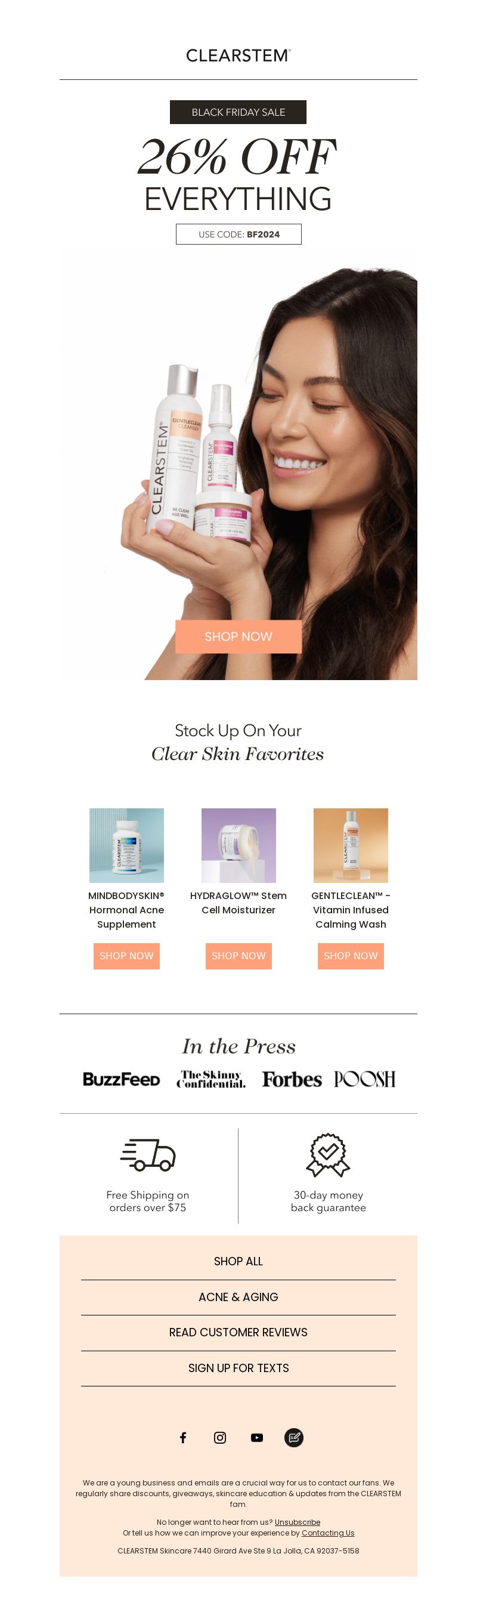Click the Poosh press logo
Screen dimensions: 477x1600
[364, 1080]
